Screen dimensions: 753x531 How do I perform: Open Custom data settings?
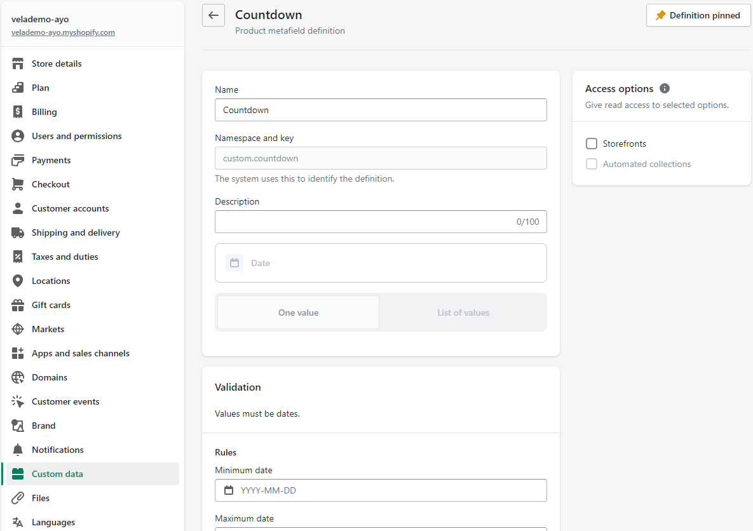[57, 474]
